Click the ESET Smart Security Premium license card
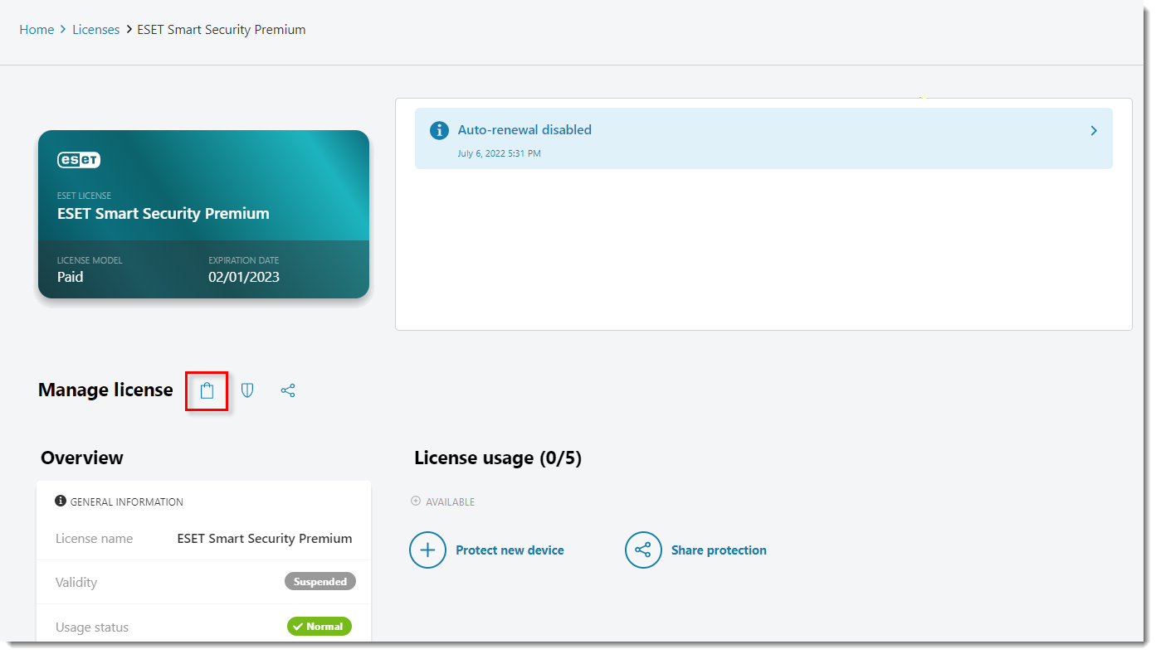Image resolution: width=1156 pixels, height=654 pixels. (x=203, y=214)
